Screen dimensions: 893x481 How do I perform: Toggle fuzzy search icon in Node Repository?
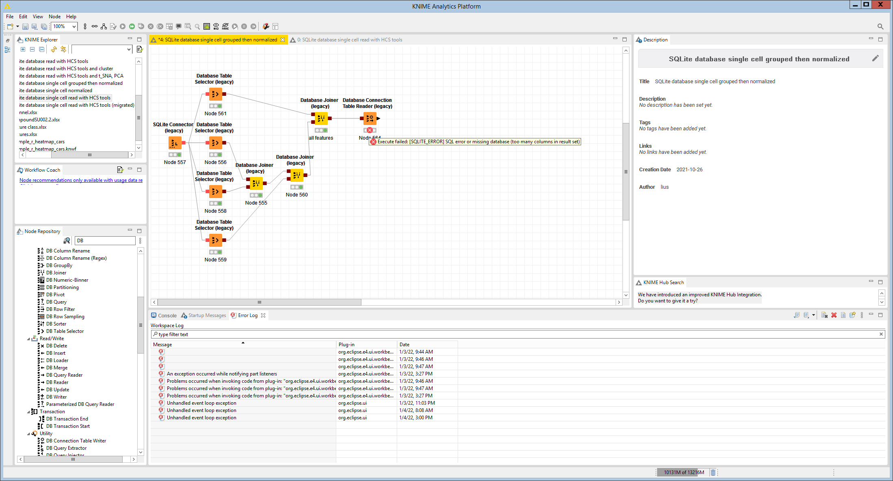click(x=67, y=241)
